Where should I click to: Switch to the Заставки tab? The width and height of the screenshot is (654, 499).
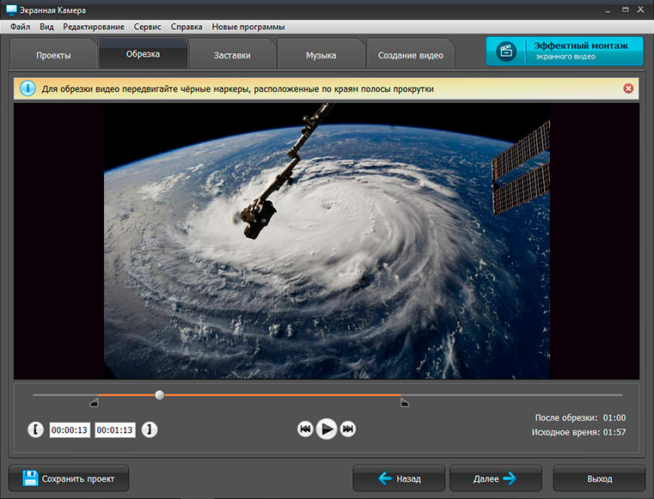[x=232, y=55]
